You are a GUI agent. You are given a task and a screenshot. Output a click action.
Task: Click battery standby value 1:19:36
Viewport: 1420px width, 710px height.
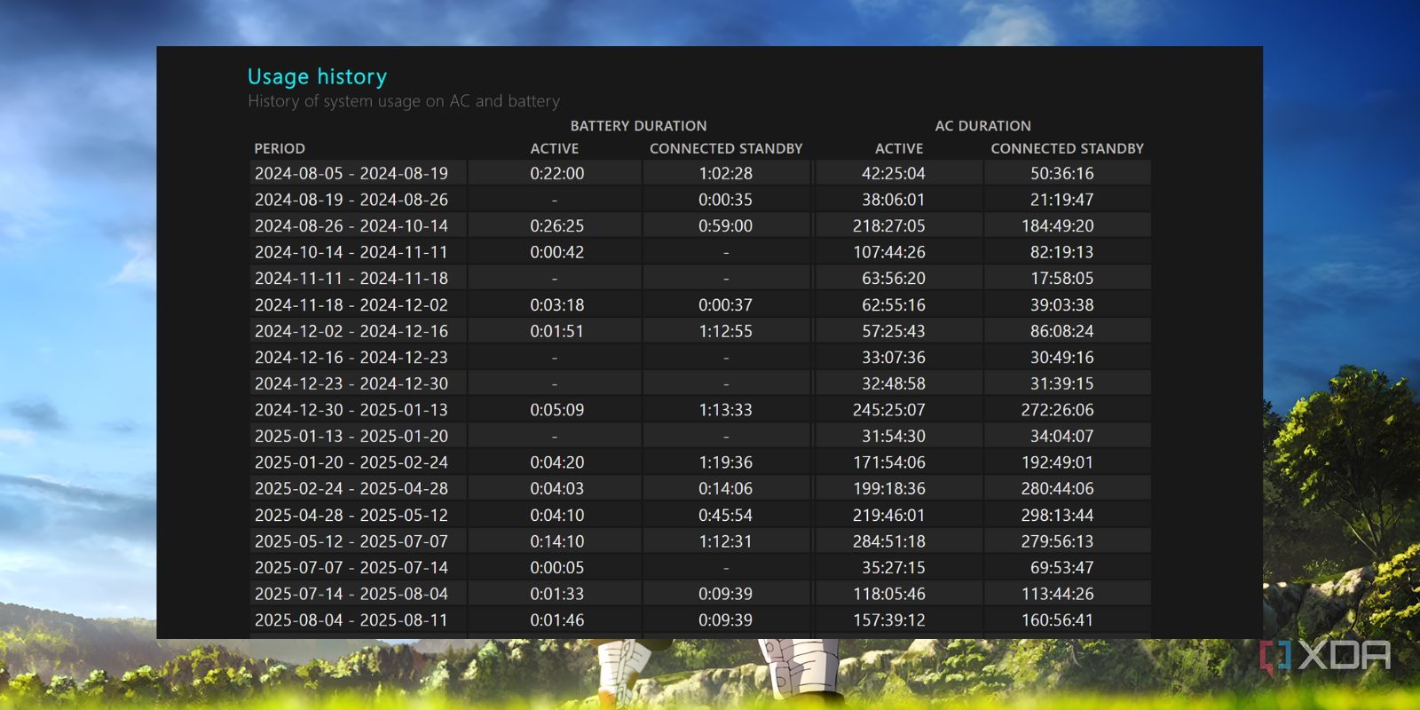coord(725,462)
